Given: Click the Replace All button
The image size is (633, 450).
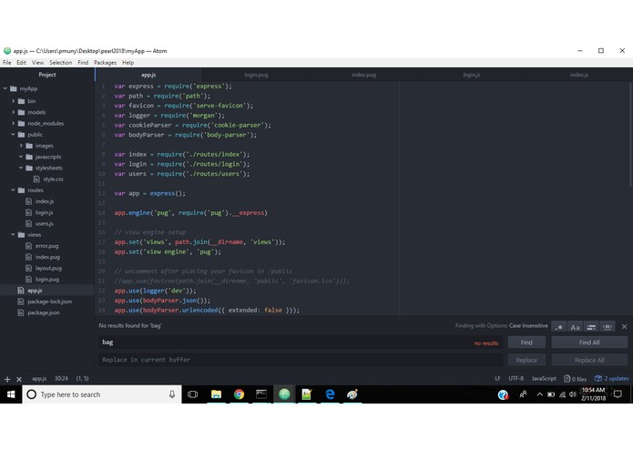Looking at the screenshot, I should click(589, 360).
